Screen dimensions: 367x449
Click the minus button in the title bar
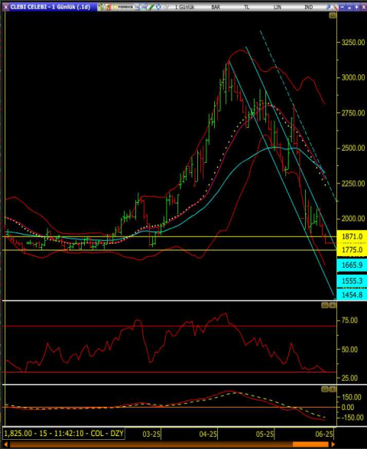(342, 7)
